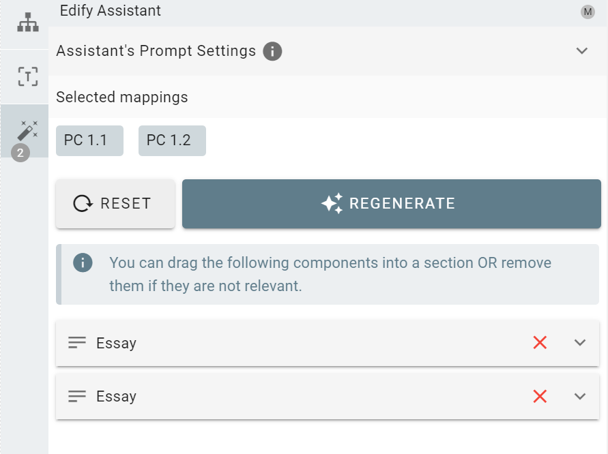The image size is (608, 454).
Task: Click the RESET button
Action: [x=115, y=204]
